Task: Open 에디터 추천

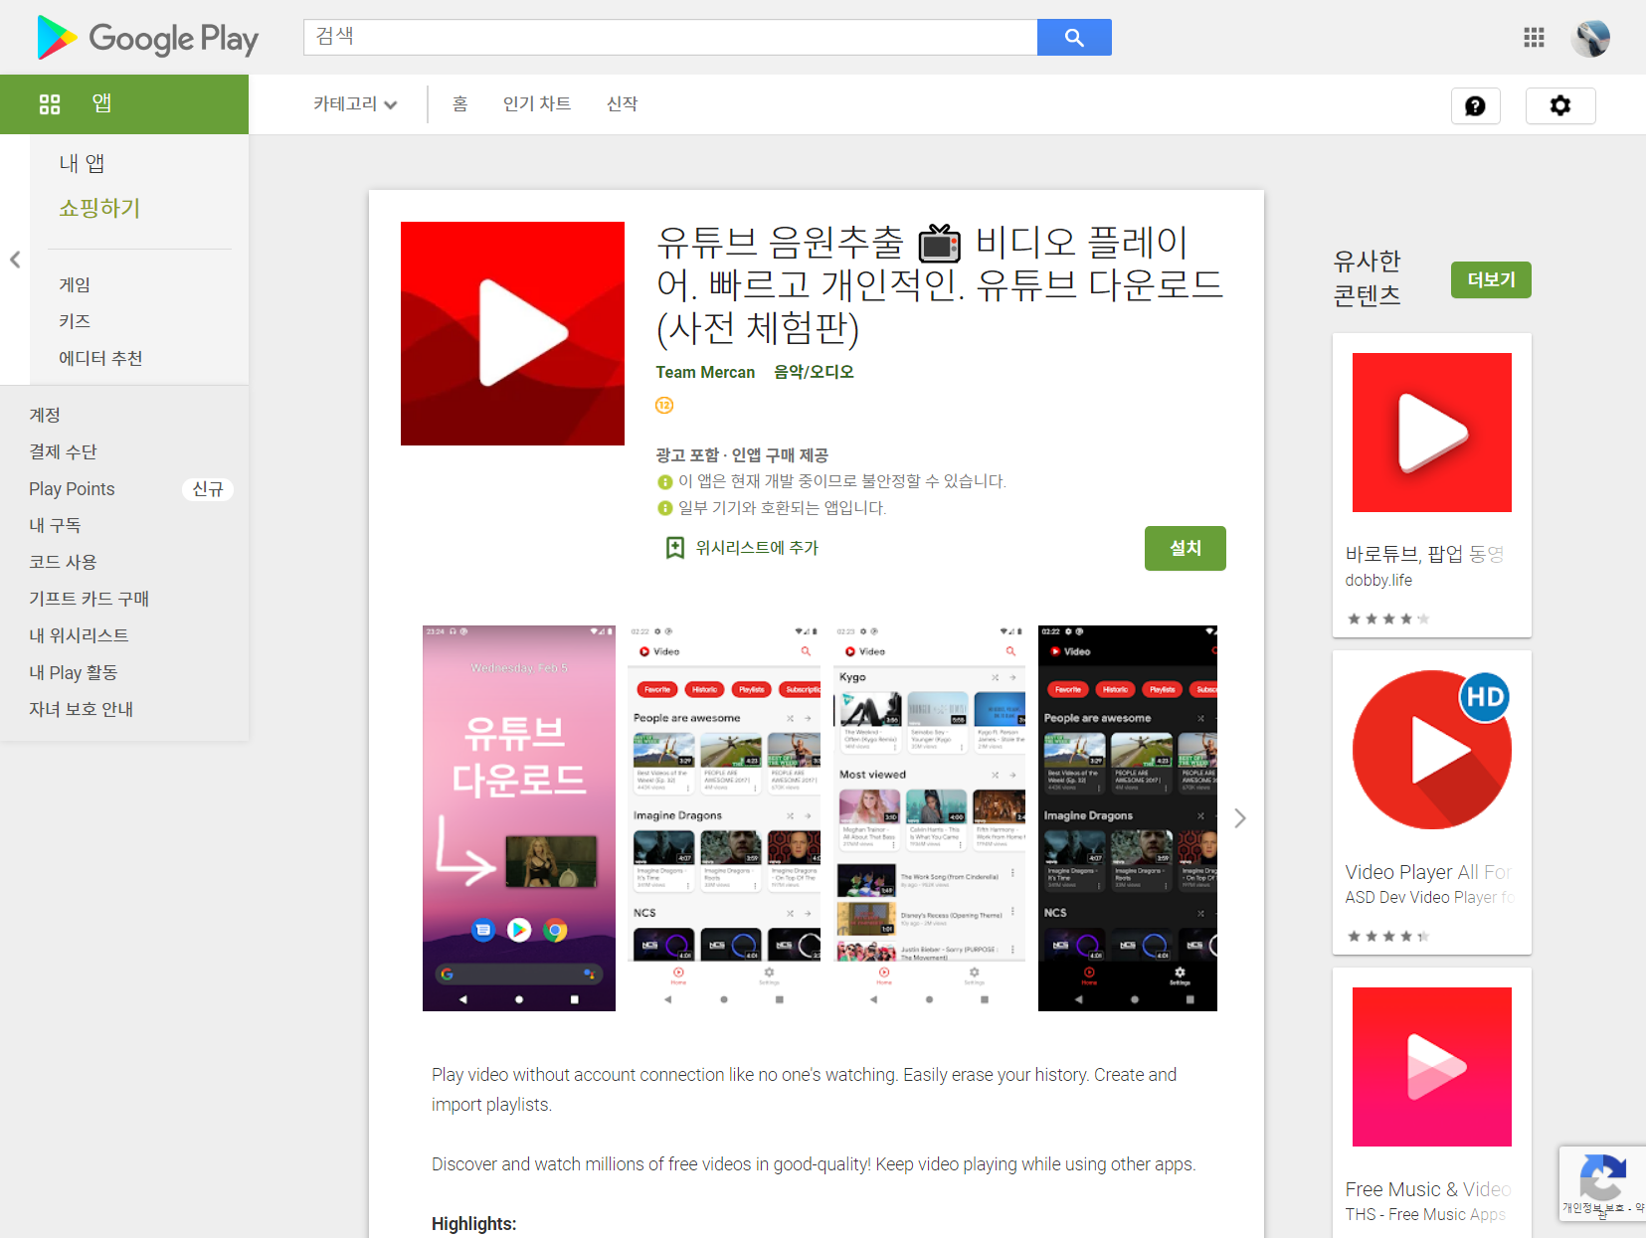Action: click(100, 358)
